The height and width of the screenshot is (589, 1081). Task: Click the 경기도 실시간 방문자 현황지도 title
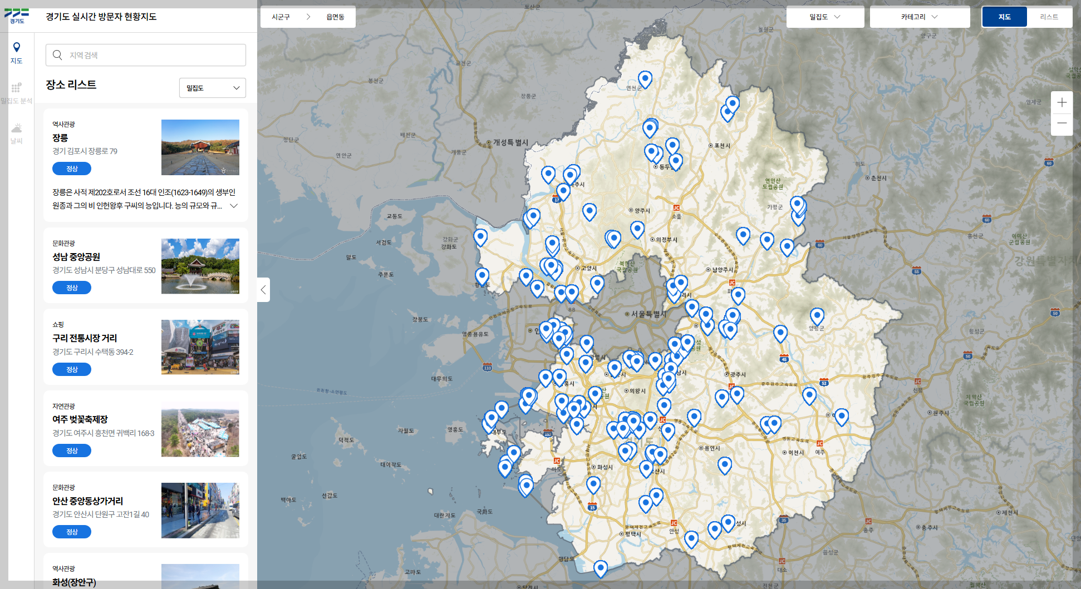[x=101, y=17]
